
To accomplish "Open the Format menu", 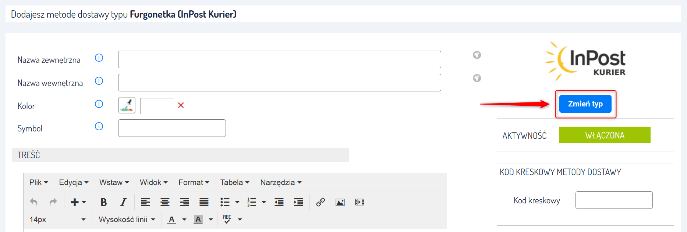I will point(194,182).
